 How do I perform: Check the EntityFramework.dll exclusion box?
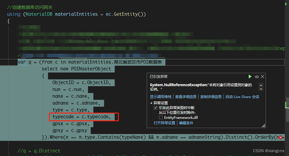tap(161, 117)
